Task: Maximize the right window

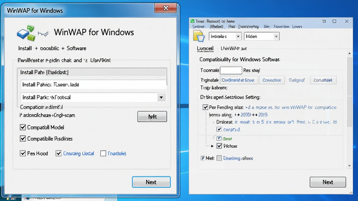Action: [x=334, y=21]
